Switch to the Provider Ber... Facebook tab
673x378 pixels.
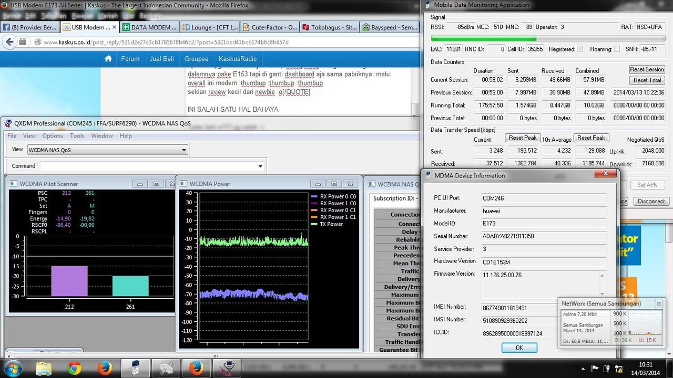tap(30, 27)
